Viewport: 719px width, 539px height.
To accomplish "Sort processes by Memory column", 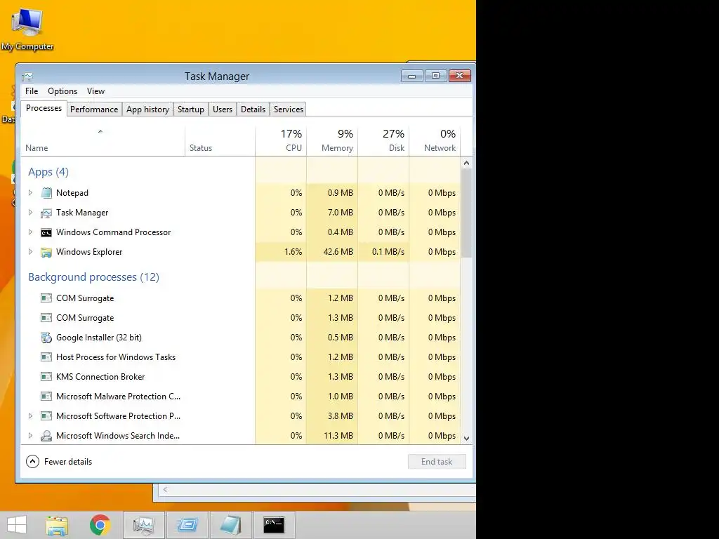I will [332, 141].
